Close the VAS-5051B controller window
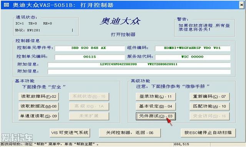This screenshot has height=147, width=246. (x=242, y=5)
